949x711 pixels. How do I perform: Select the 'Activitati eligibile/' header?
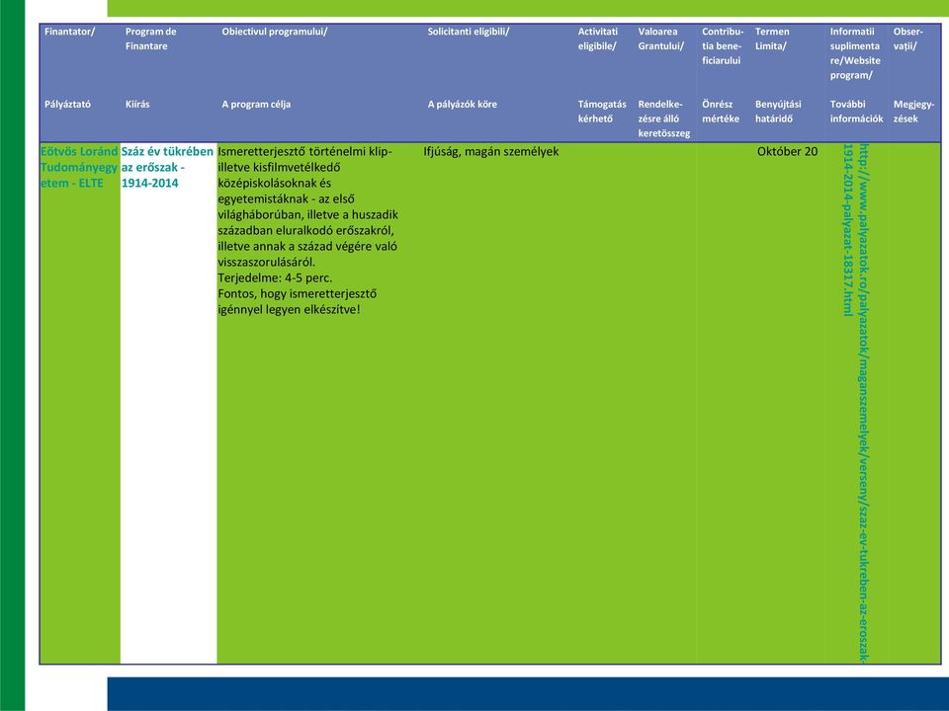point(598,39)
